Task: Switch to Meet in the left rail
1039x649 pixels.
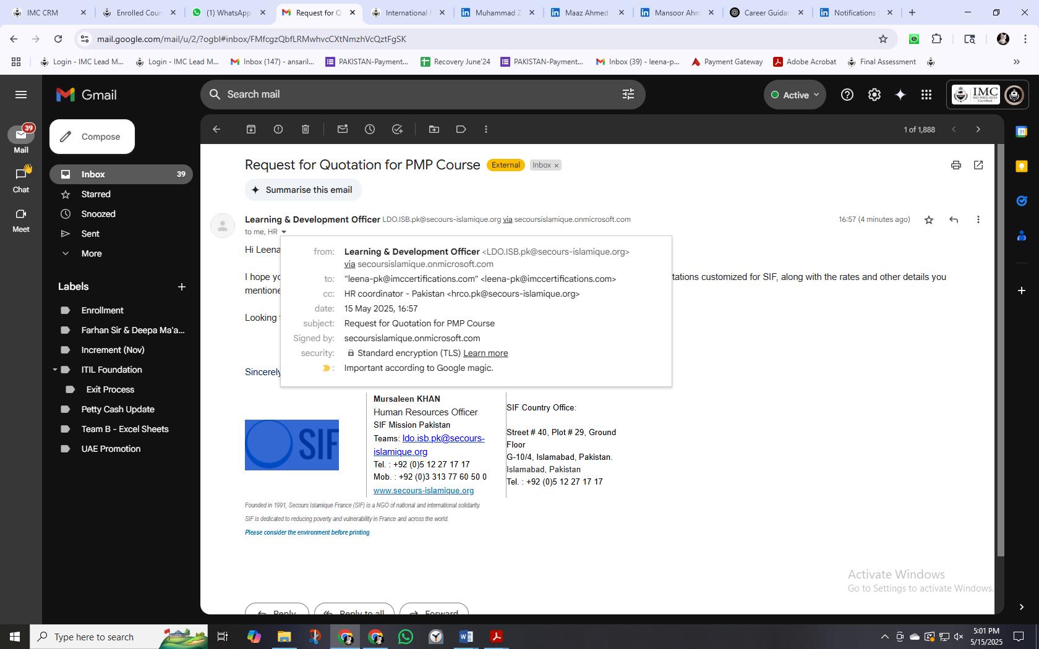Action: coord(21,219)
